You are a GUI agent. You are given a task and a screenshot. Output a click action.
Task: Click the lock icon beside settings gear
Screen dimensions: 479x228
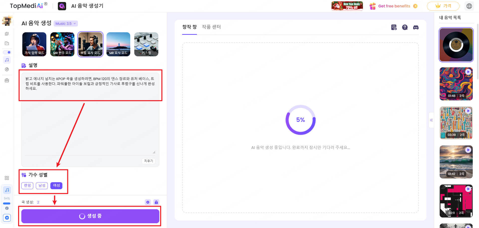156,202
